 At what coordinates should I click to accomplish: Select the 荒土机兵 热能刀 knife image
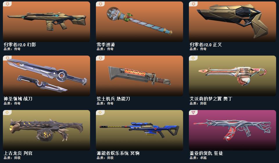[139, 75]
